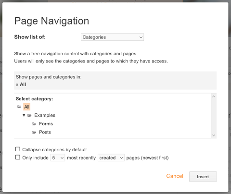Click the folder icon beside Forms
This screenshot has height=194, width=231.
34,124
